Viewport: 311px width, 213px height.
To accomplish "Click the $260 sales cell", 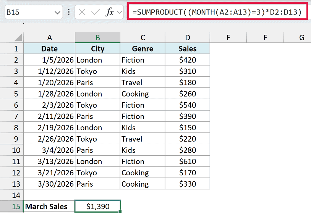I will coord(188,94).
